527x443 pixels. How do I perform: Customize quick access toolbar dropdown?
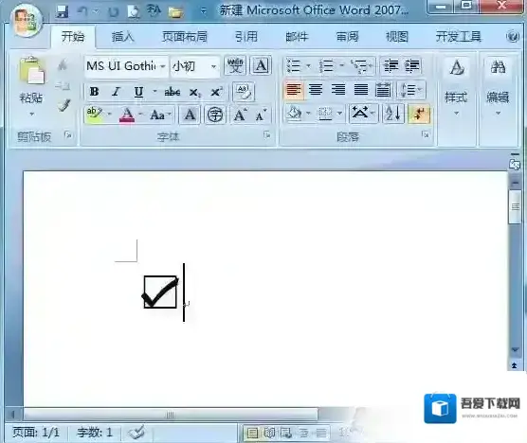click(x=204, y=11)
